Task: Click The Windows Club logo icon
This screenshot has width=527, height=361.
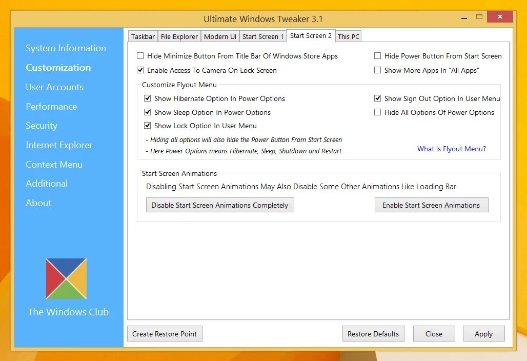Action: tap(66, 278)
